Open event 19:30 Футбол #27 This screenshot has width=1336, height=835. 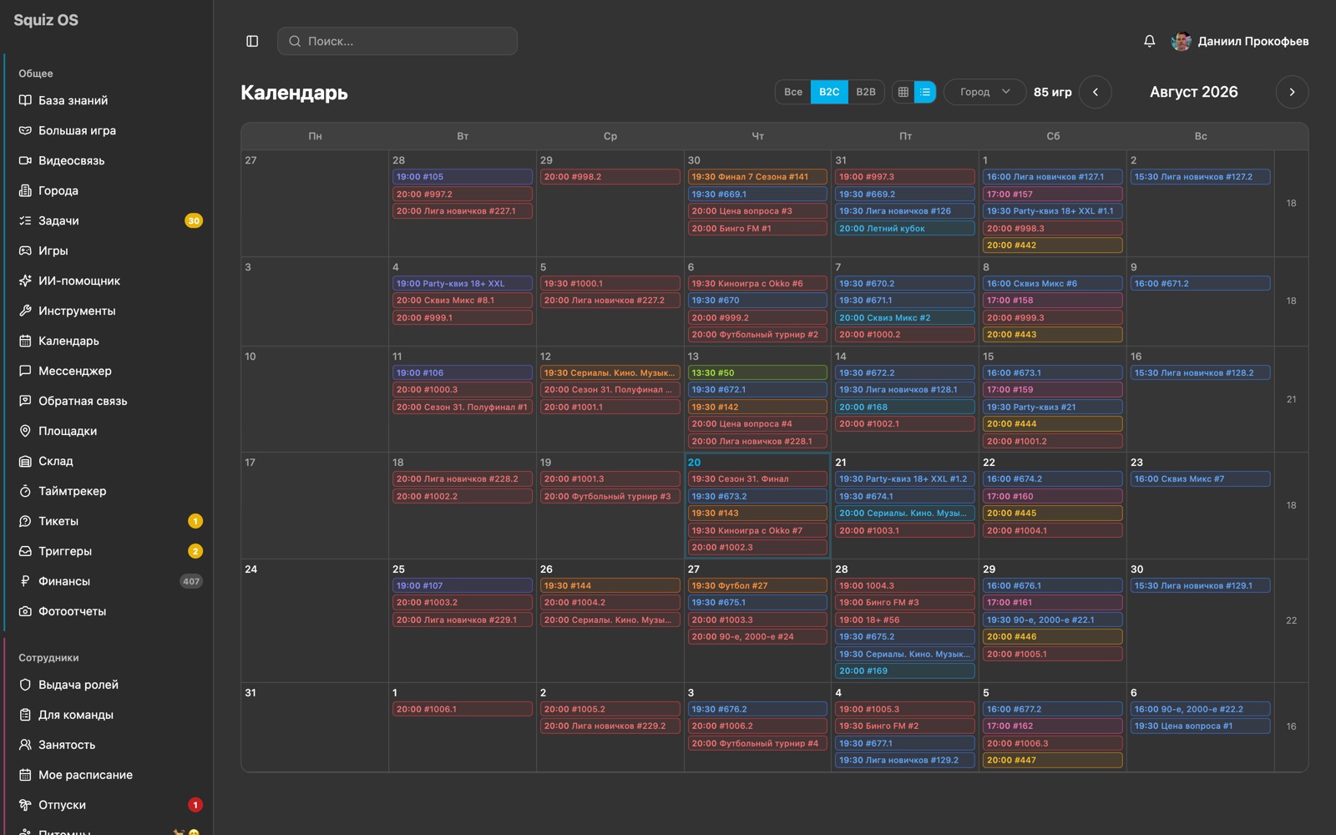[757, 586]
